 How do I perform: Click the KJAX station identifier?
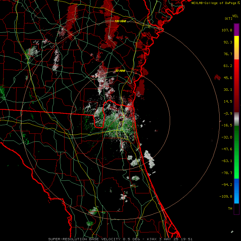click(x=152, y=239)
